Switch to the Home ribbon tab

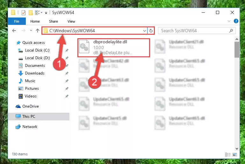(35, 21)
